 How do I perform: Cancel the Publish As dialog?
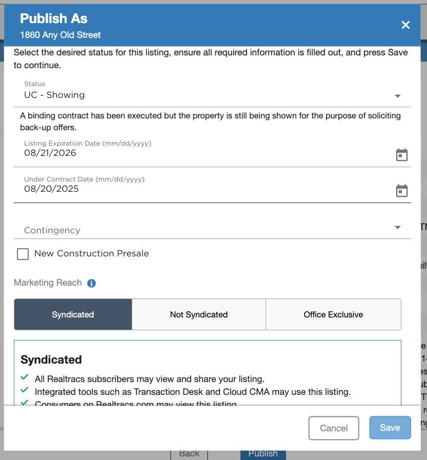tap(334, 428)
